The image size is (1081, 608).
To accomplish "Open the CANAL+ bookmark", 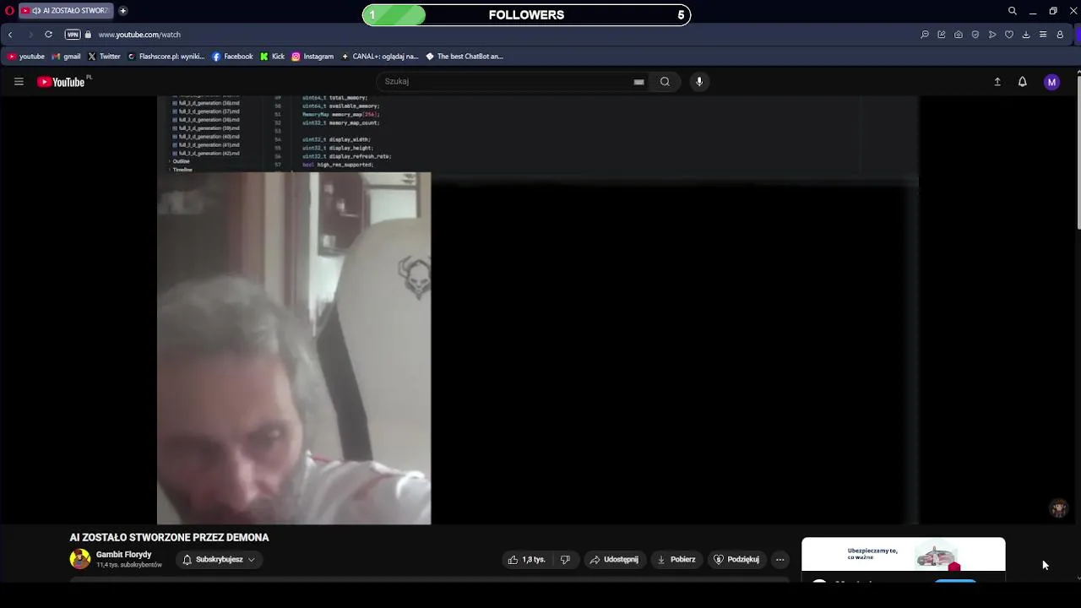I will [x=379, y=57].
